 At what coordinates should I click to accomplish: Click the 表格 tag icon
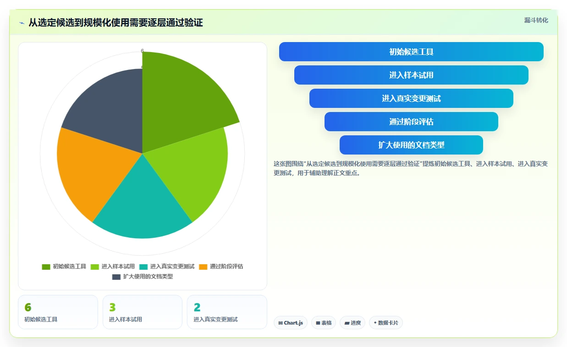318,323
